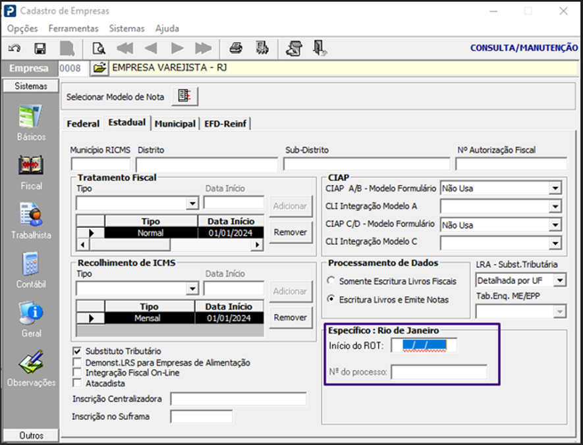Open the Trabalhista system in sidebar
Viewport: 583px width, 445px height.
31,215
